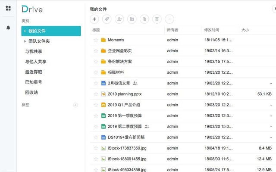Star the DS1019+发布新闻稿 file
The height and width of the screenshot is (172, 276).
coord(96,137)
